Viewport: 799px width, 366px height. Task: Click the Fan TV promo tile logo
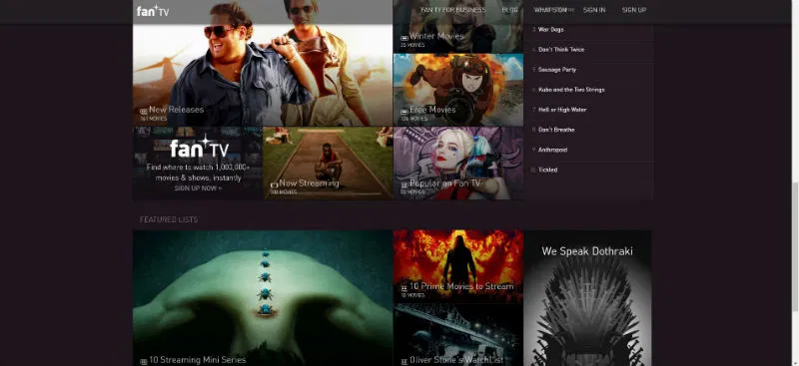tap(199, 148)
